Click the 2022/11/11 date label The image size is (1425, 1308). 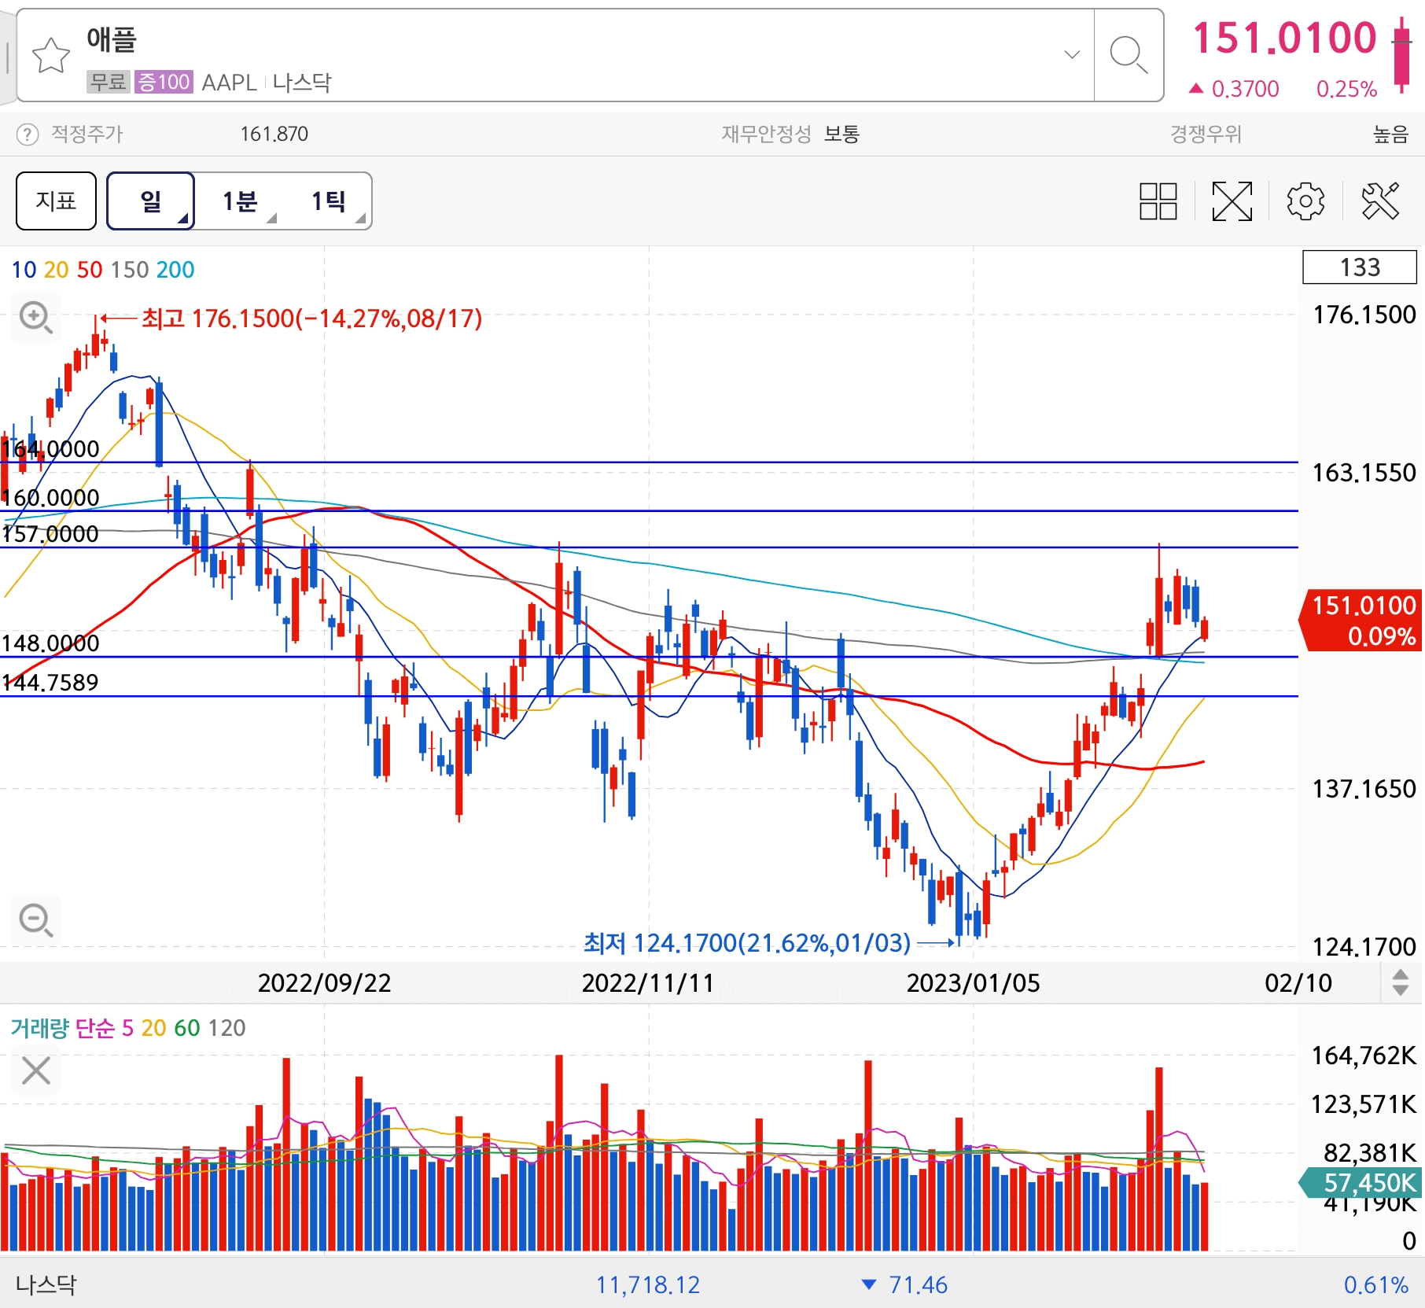point(648,983)
